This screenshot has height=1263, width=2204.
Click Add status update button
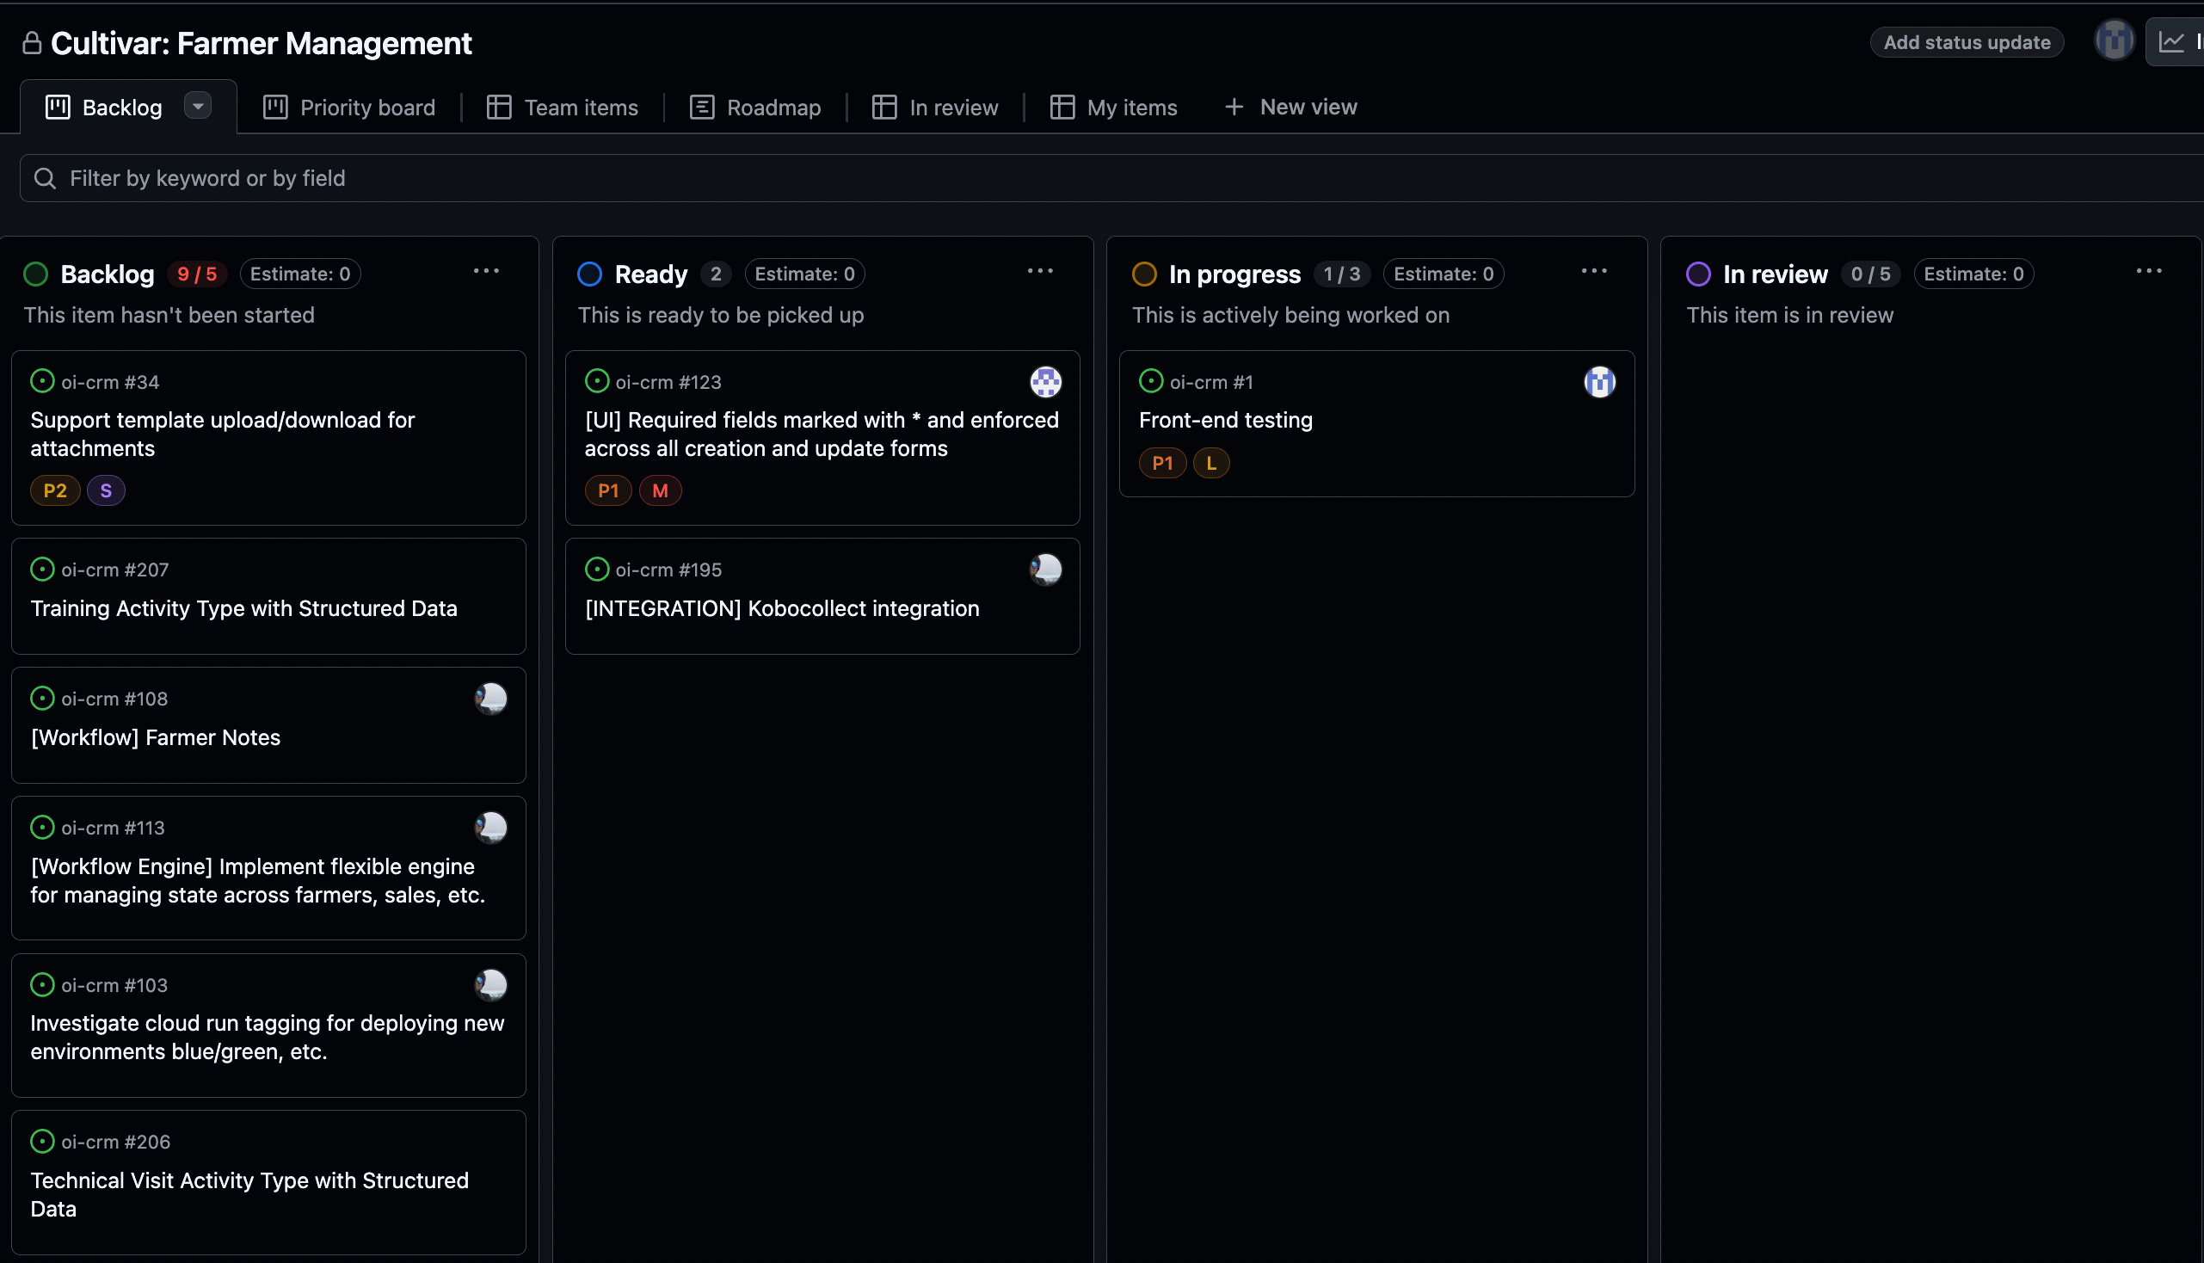coord(1967,42)
